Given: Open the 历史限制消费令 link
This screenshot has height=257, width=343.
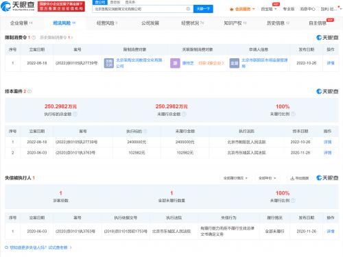Looking at the screenshot, I should point(56,38).
